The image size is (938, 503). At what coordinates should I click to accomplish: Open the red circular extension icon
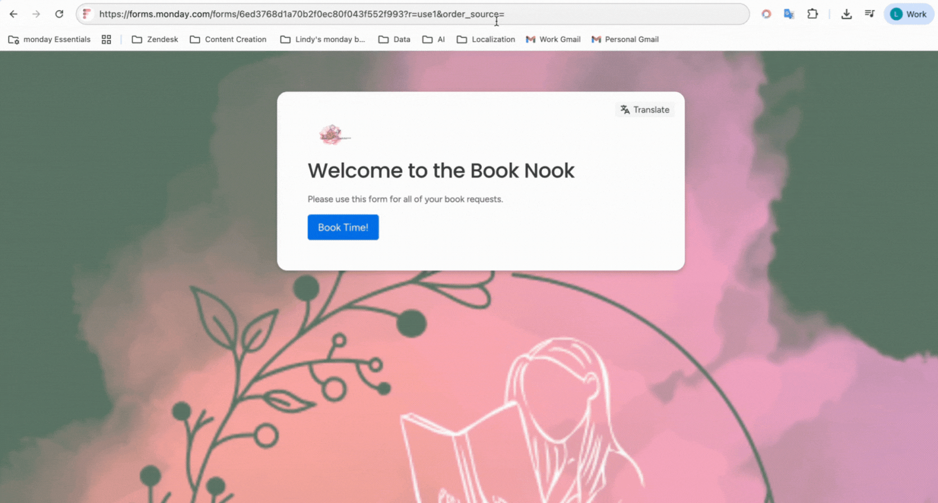coord(766,14)
